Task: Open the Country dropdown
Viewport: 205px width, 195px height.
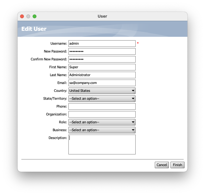Action: tap(102, 91)
